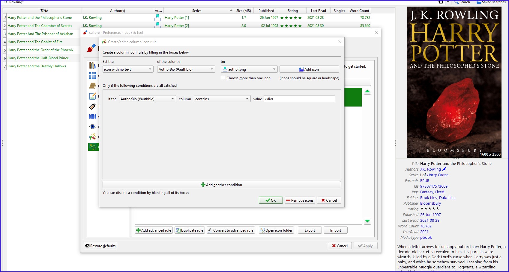Select Harry Potter and the Goblet of Fire row
This screenshot has height=272, width=509.
(x=35, y=42)
